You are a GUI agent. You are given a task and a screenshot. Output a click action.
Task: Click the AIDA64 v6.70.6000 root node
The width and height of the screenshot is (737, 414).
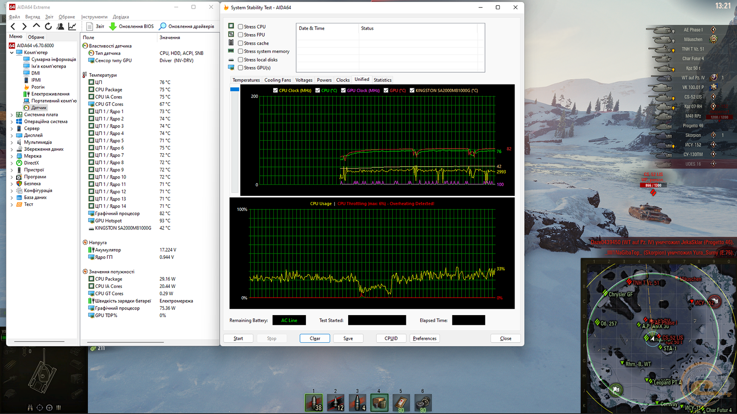[x=35, y=46]
